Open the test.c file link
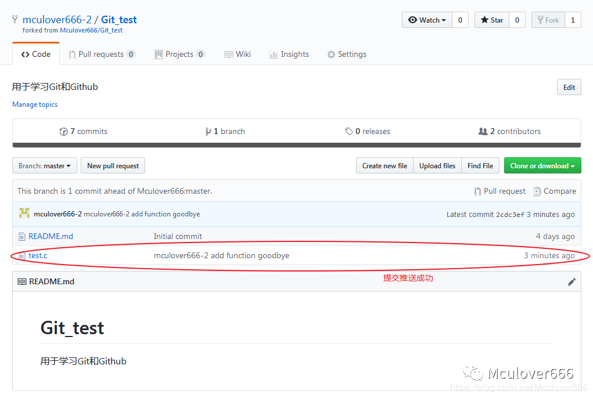This screenshot has height=398, width=593. [38, 256]
